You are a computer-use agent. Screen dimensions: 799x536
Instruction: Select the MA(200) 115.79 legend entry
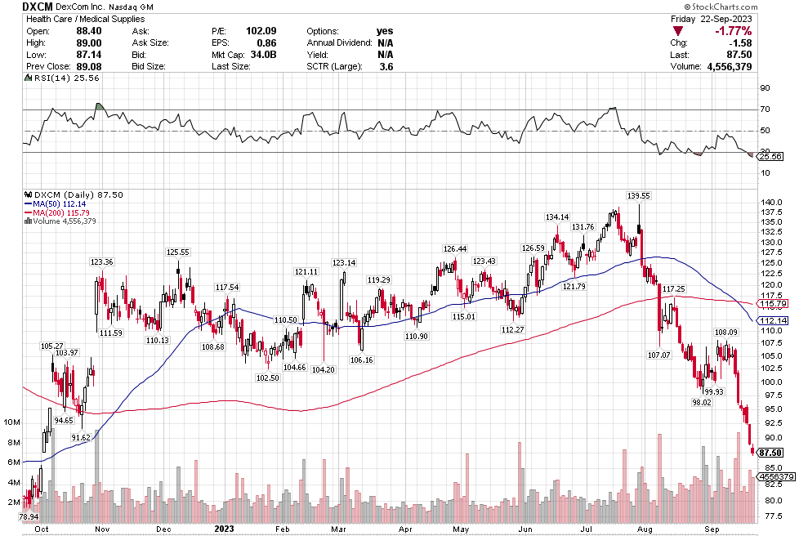67,212
